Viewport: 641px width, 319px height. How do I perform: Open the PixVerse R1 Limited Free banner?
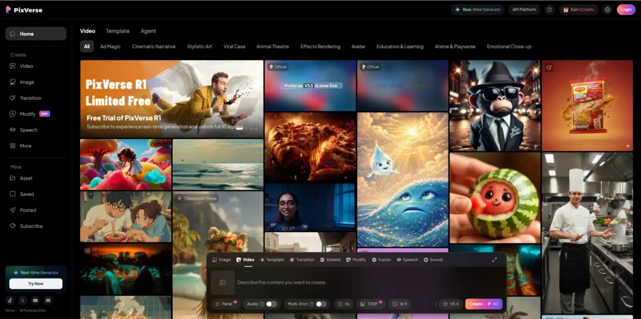click(172, 99)
